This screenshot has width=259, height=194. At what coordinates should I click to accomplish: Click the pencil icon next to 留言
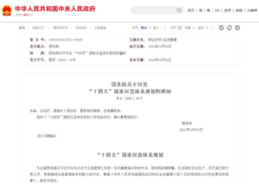point(207,28)
